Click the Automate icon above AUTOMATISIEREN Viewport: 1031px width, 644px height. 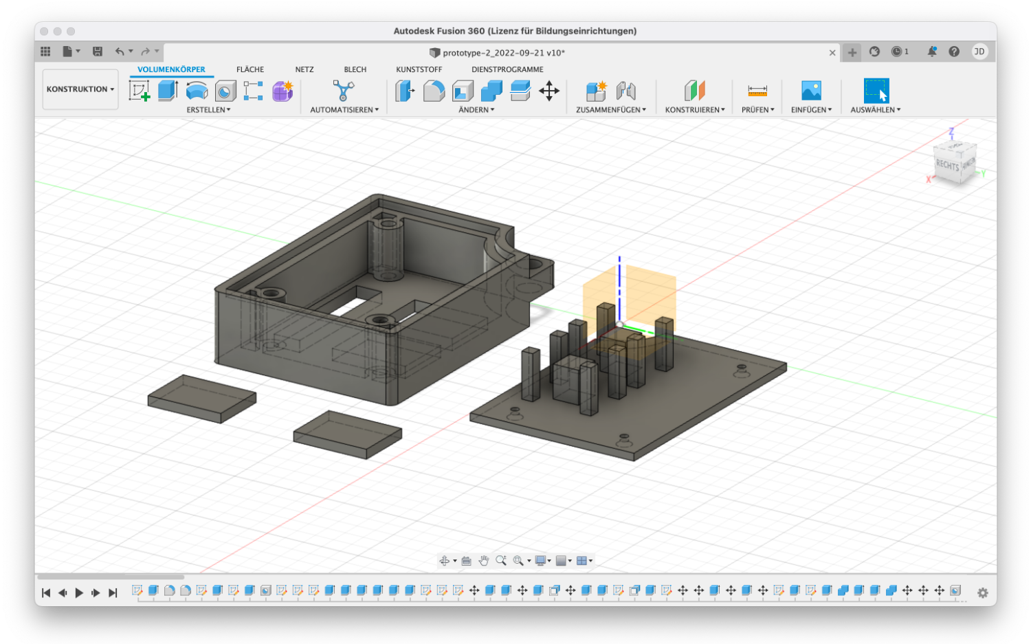click(343, 91)
